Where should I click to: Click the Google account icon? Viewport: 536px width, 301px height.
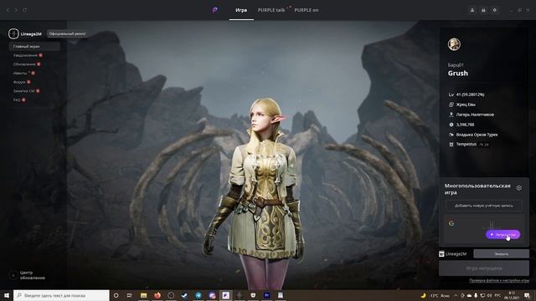click(451, 223)
